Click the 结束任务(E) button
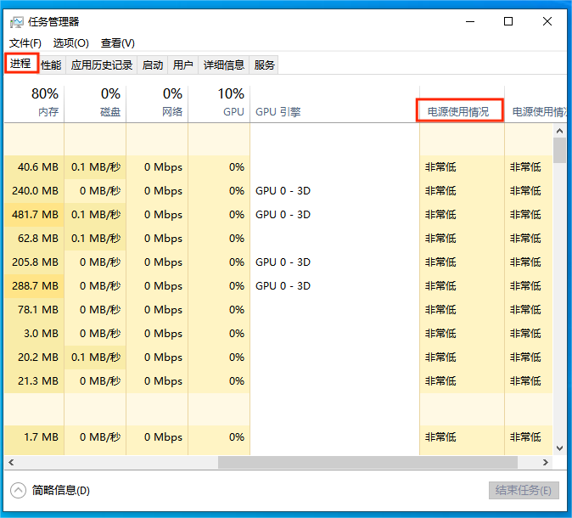 click(x=524, y=490)
